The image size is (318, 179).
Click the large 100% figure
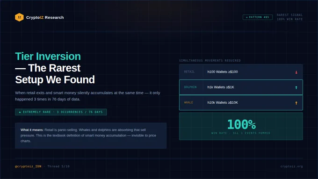(x=241, y=124)
